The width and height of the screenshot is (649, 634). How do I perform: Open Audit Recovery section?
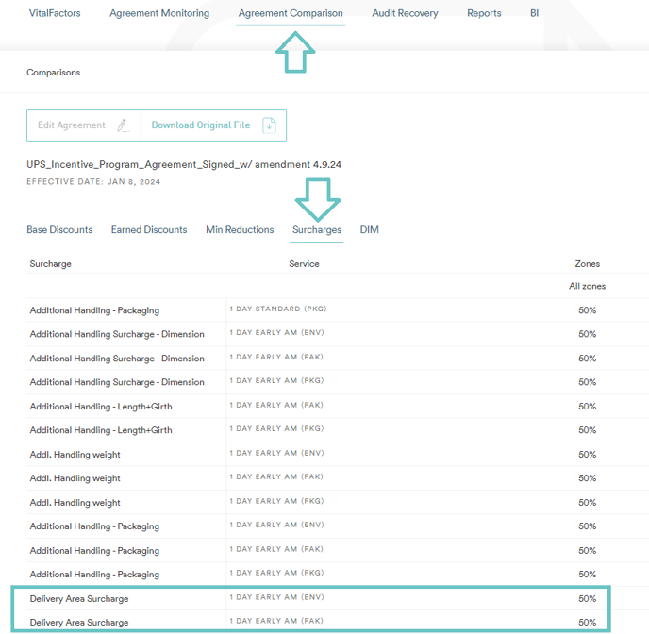click(405, 13)
